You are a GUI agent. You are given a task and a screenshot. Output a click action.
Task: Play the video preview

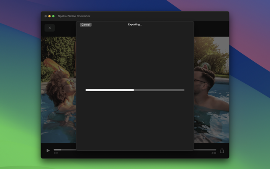click(48, 151)
